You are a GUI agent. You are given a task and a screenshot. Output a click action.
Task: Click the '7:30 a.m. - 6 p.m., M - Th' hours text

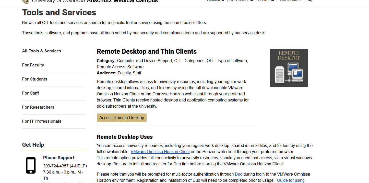63,175
